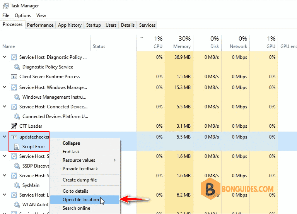Choose Open file location in context menu

pyautogui.click(x=85, y=200)
